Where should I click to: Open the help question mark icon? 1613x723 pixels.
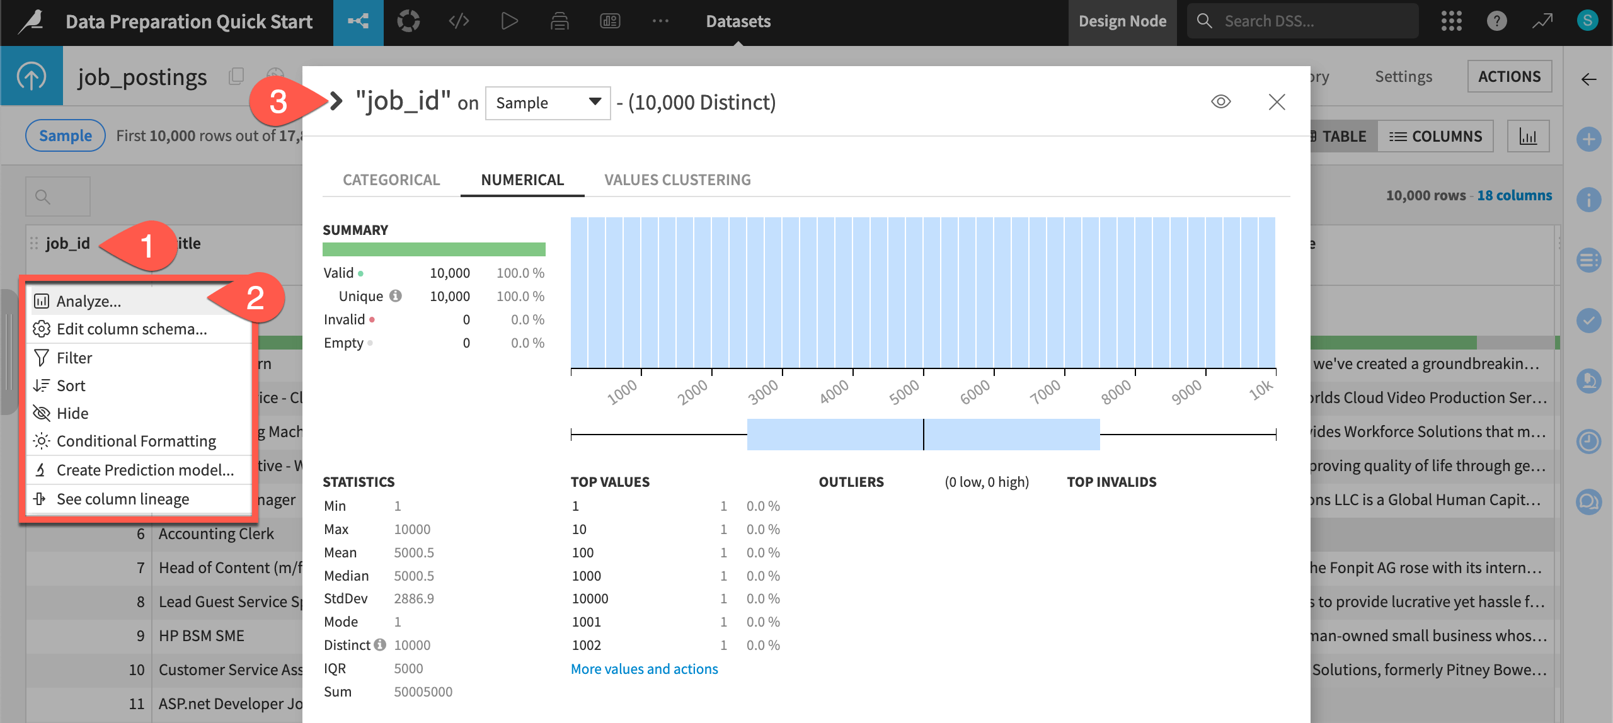1497,21
